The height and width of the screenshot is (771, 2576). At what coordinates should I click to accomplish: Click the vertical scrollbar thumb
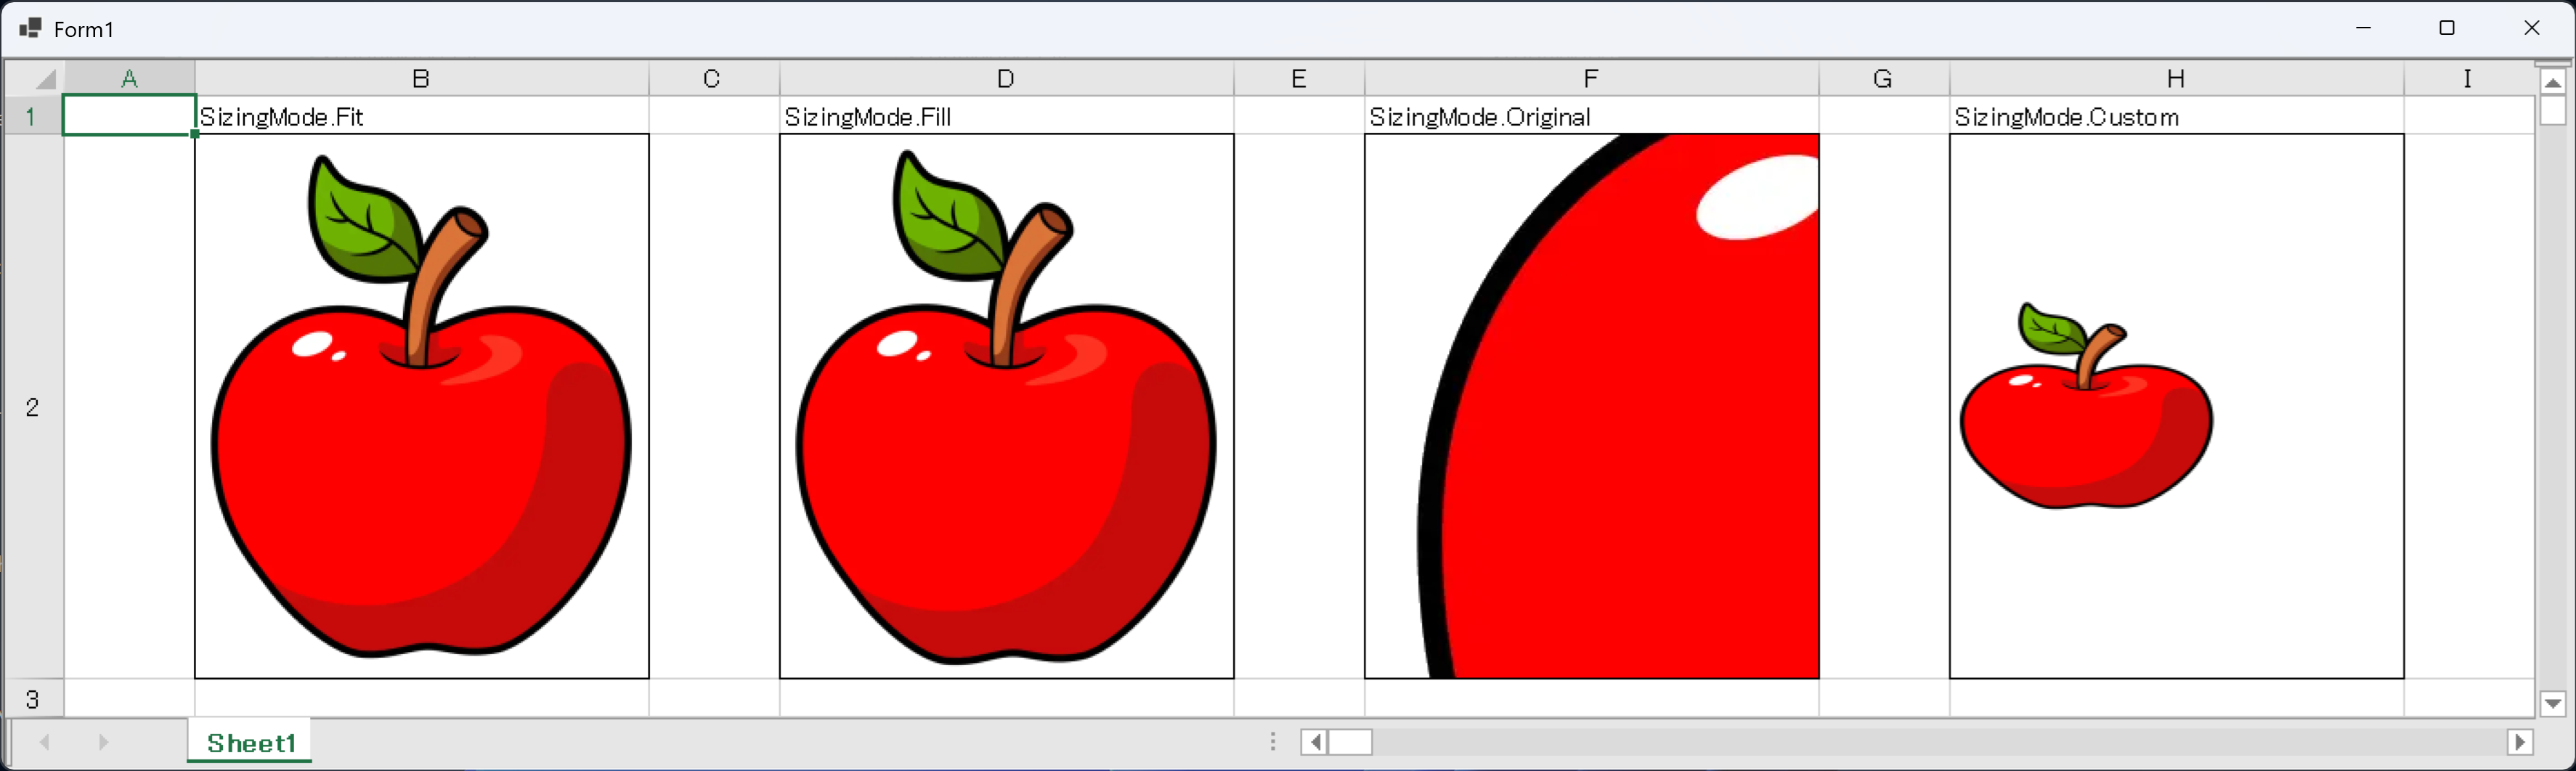[x=2553, y=111]
